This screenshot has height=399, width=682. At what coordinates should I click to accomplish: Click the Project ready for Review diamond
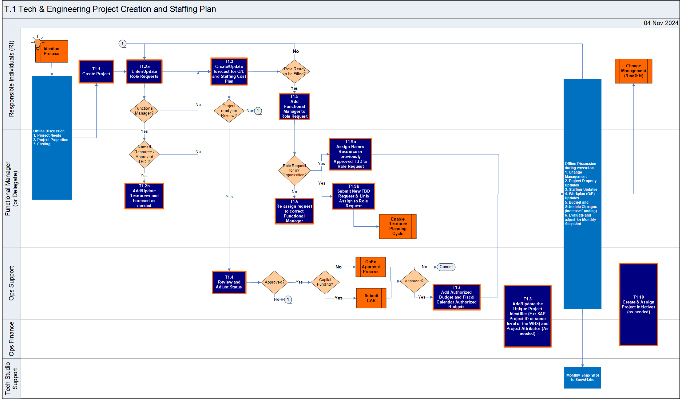click(229, 111)
